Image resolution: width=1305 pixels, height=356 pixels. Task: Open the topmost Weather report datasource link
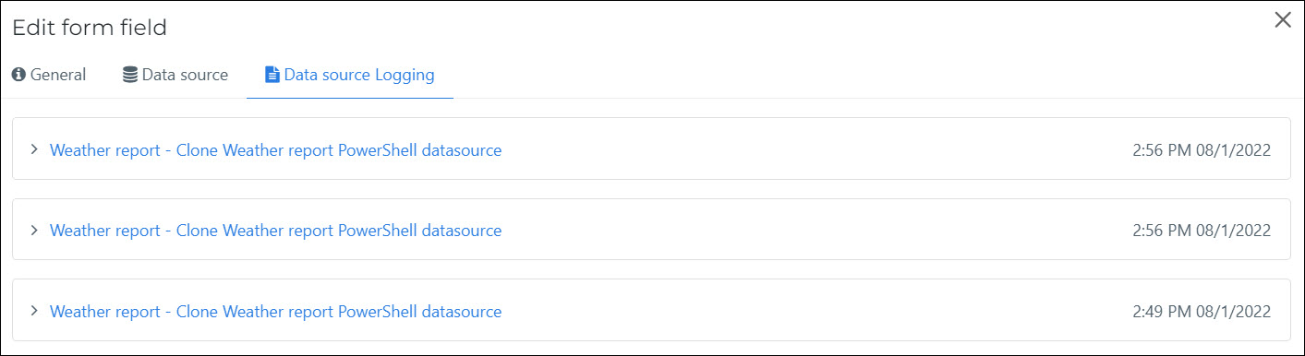(x=275, y=150)
